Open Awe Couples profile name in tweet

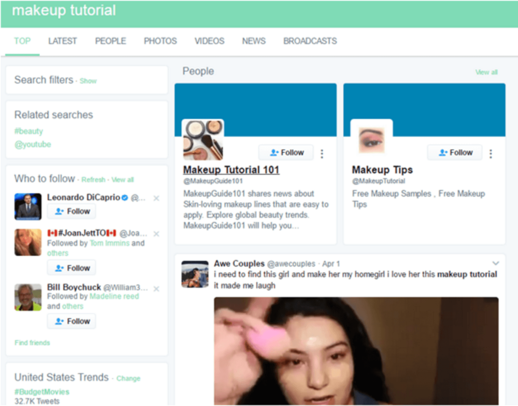click(239, 264)
